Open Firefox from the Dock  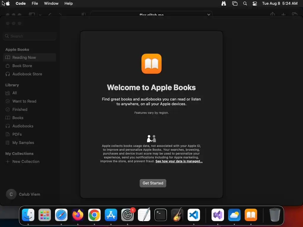tap(78, 215)
